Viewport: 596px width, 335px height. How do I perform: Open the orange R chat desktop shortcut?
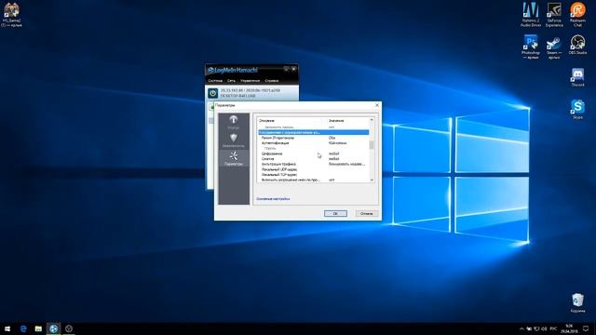point(577,15)
